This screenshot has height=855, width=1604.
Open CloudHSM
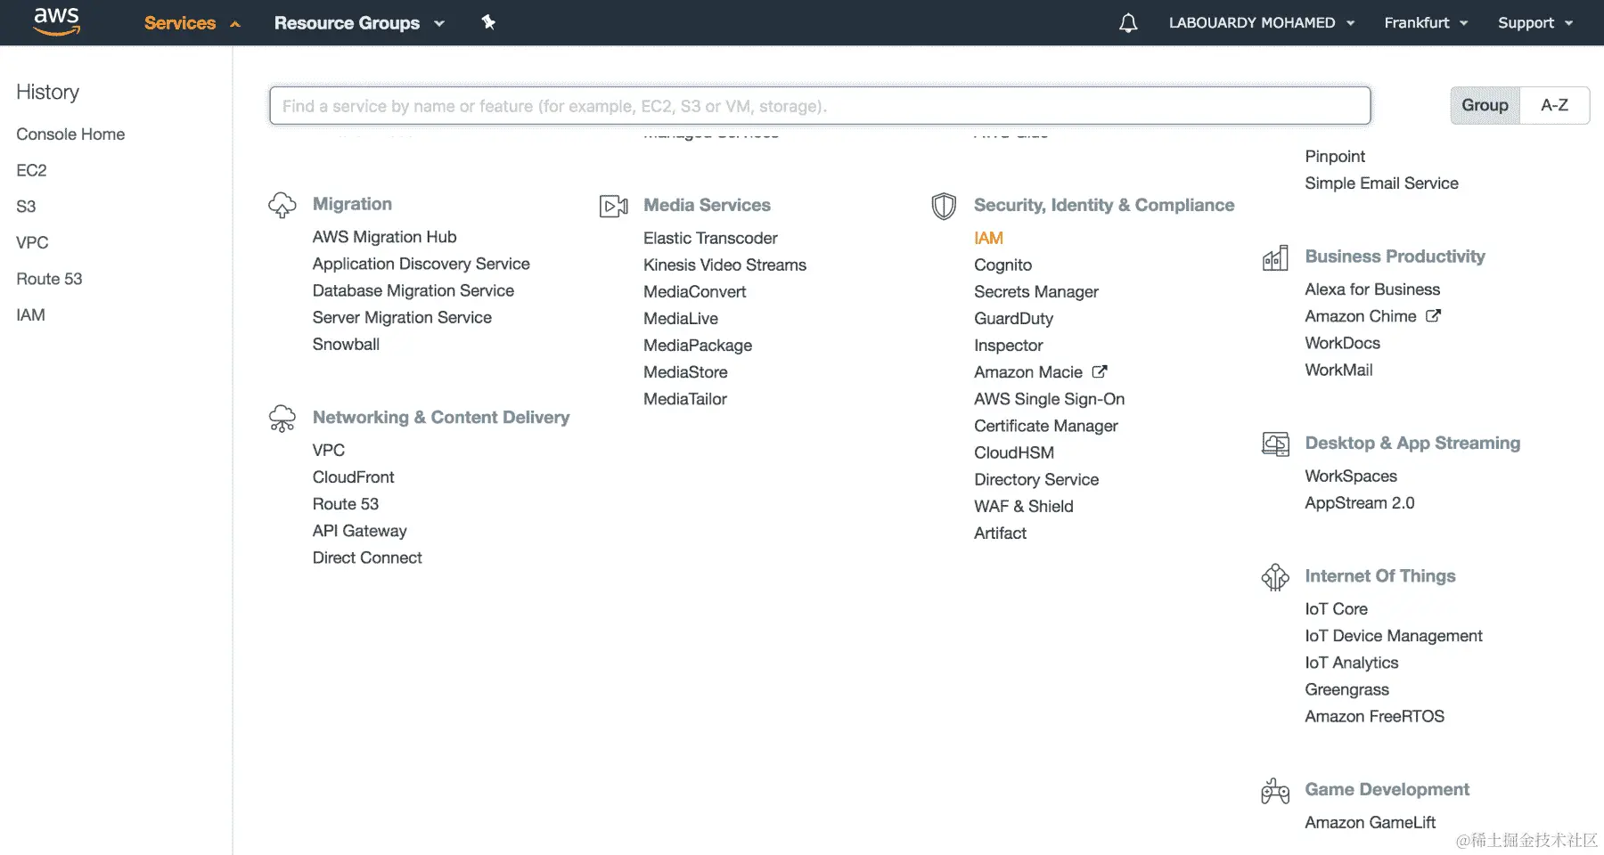[1014, 452]
